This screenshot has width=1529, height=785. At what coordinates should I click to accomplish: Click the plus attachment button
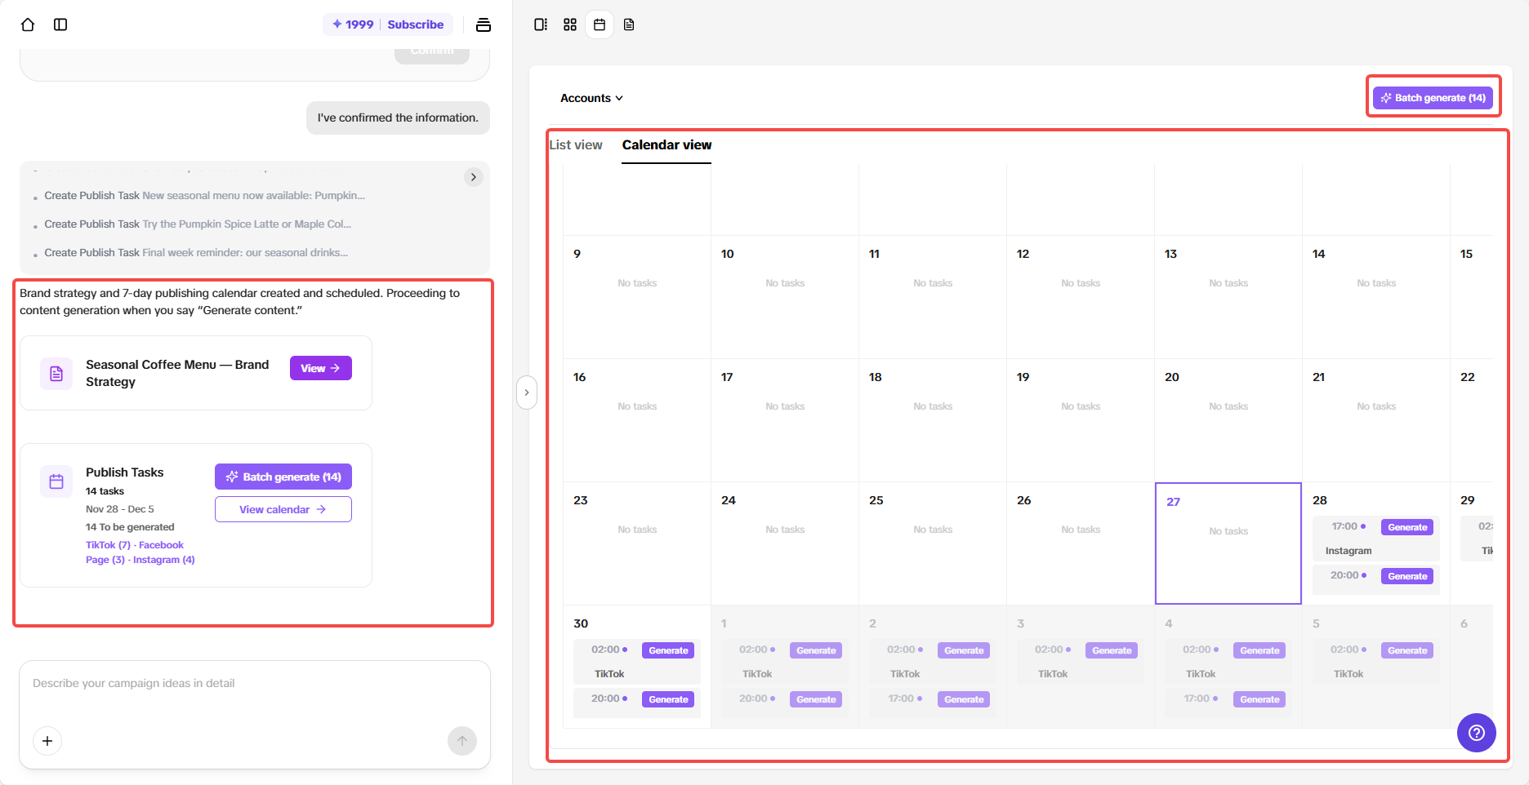tap(47, 741)
